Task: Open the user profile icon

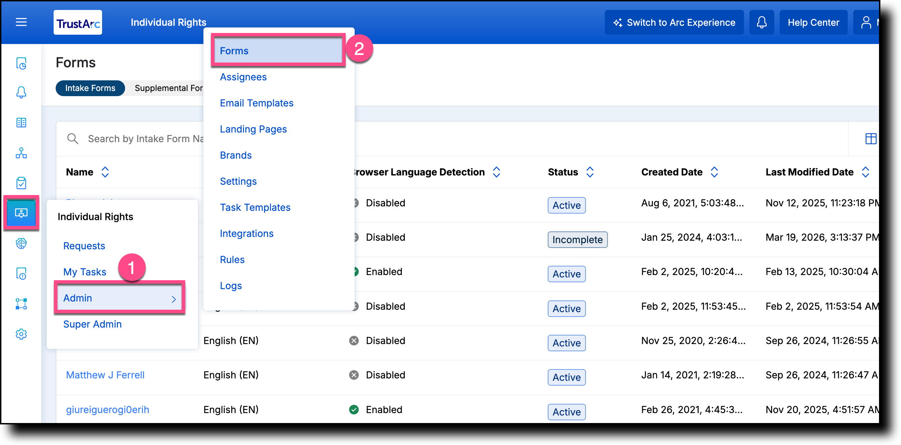Action: (x=866, y=22)
